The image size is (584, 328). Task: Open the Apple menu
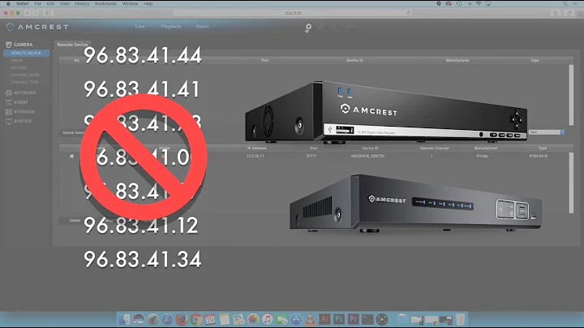[8, 4]
